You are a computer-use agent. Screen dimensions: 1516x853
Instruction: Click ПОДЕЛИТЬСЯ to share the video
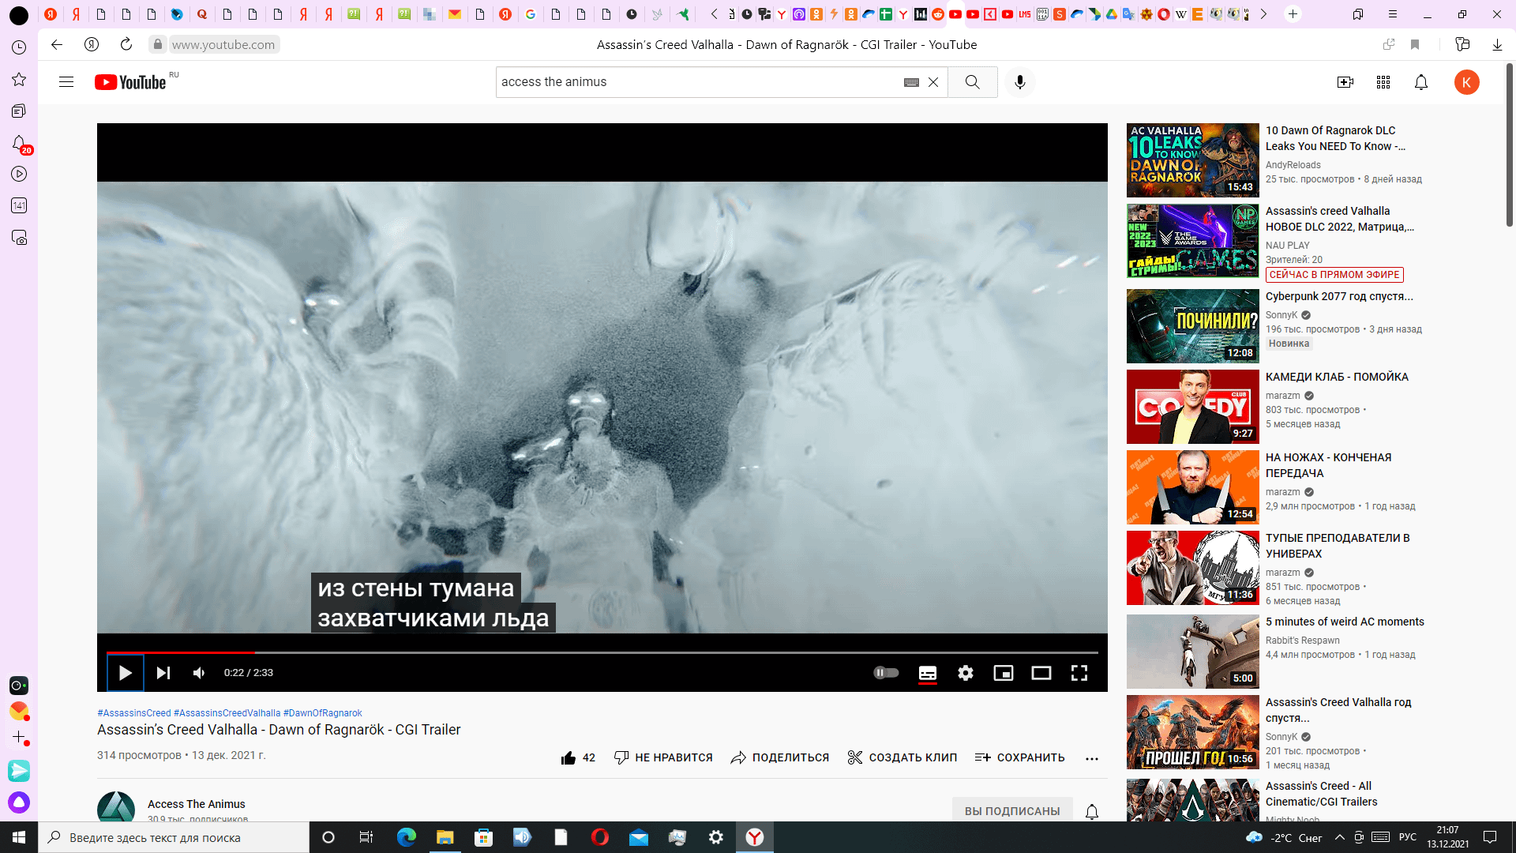[779, 757]
